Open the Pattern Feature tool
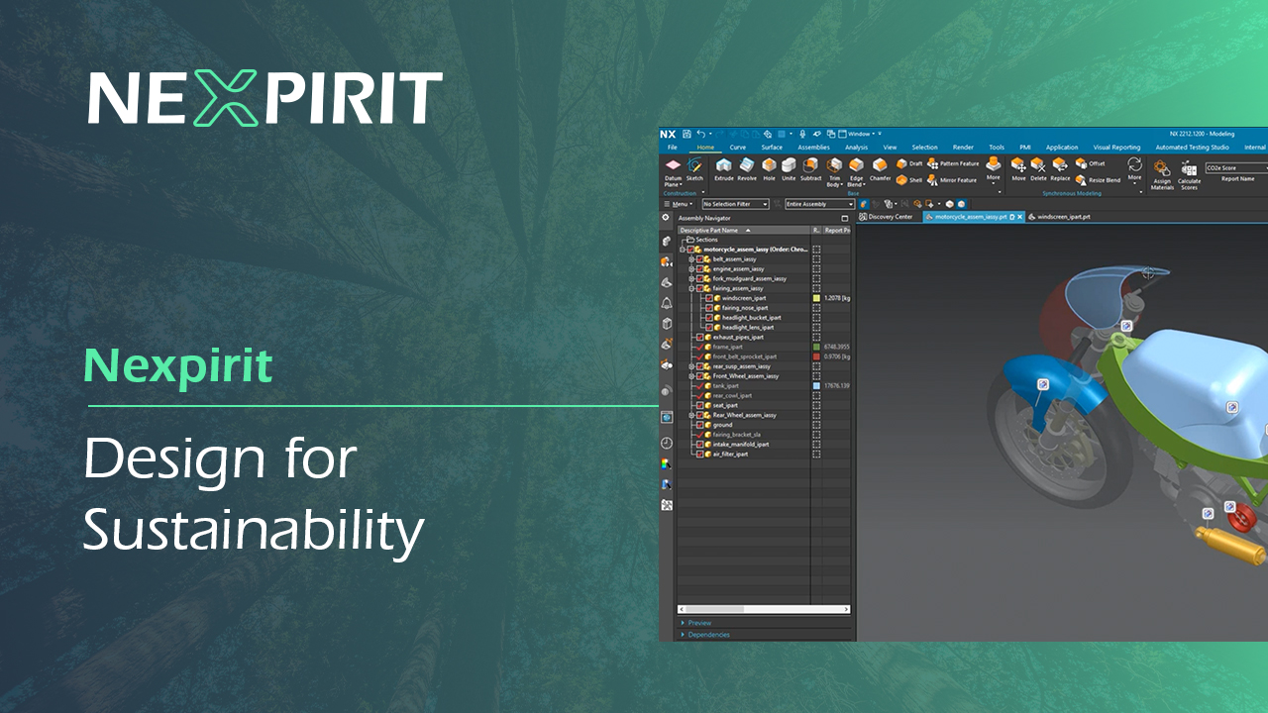 (x=952, y=163)
